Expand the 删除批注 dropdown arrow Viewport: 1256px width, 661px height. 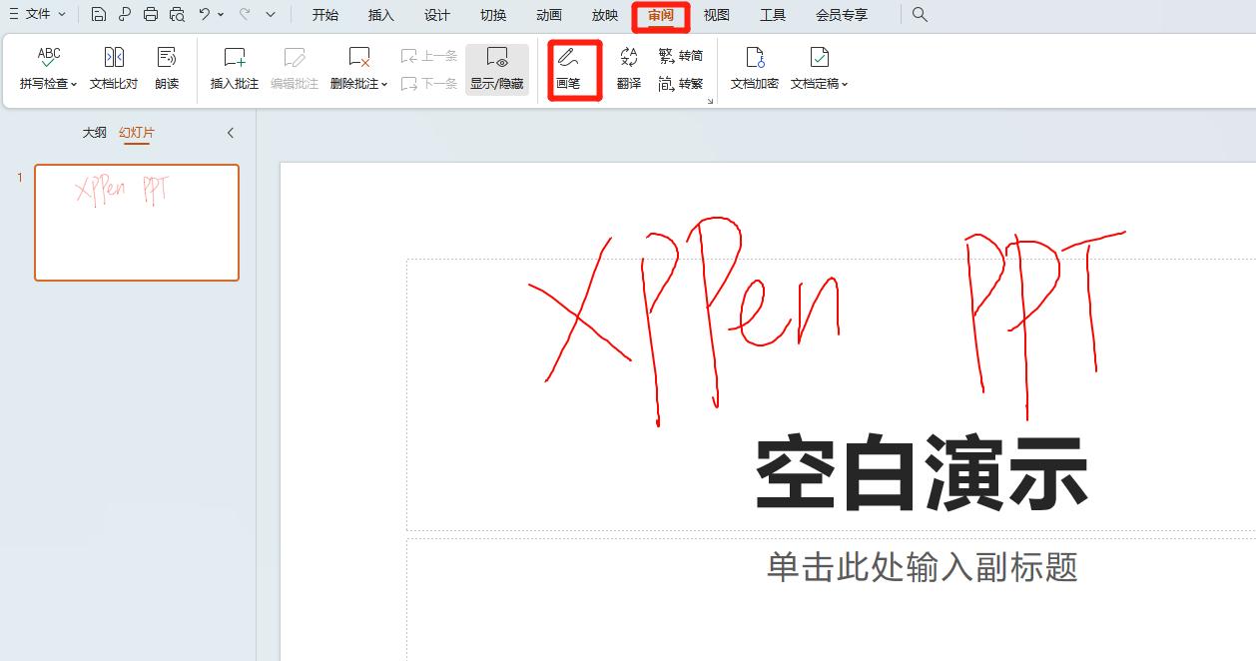pyautogui.click(x=384, y=85)
